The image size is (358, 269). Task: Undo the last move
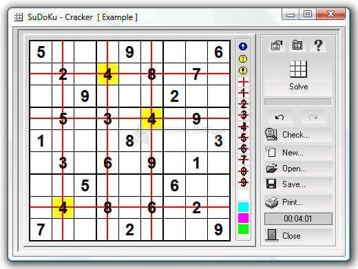coord(280,118)
